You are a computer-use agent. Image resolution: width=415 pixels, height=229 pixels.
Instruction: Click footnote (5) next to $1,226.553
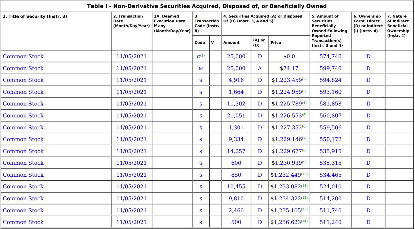click(304, 115)
